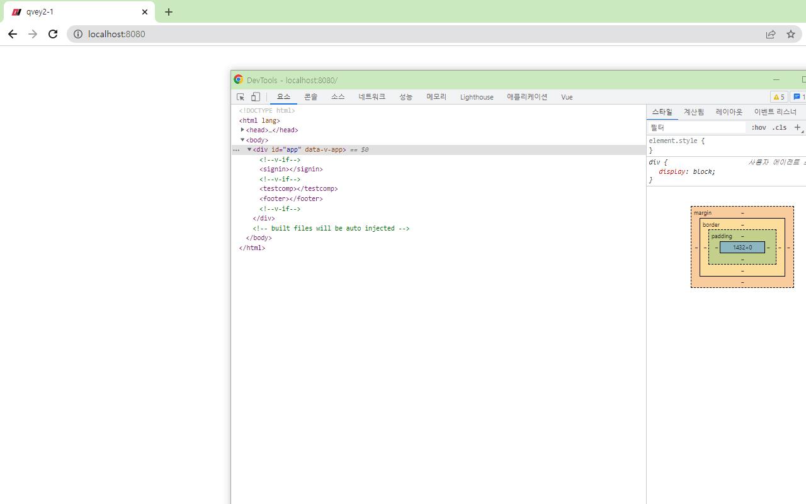Expand the head element node
This screenshot has height=504, width=806.
tap(242, 130)
